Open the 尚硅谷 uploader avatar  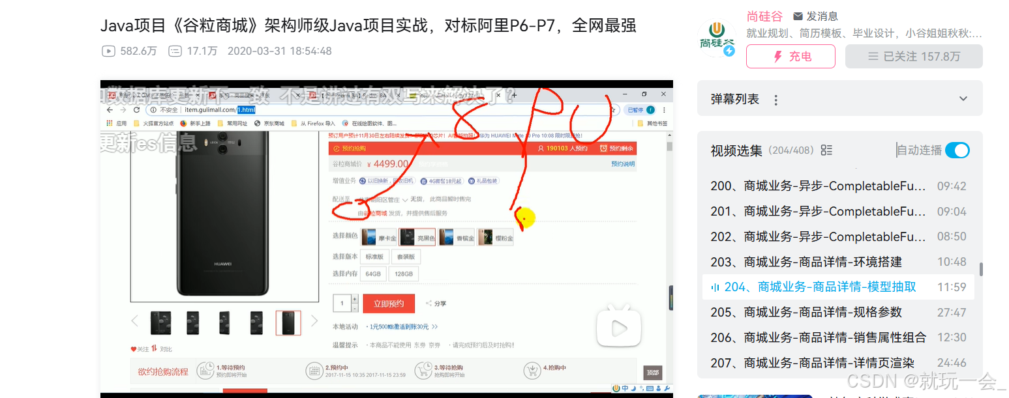pos(717,37)
